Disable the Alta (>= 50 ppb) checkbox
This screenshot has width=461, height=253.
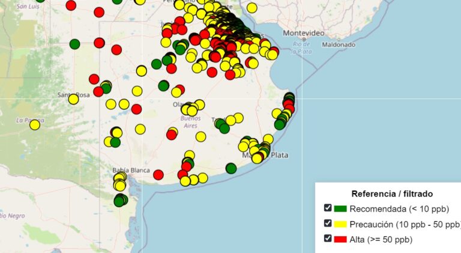pyautogui.click(x=328, y=238)
